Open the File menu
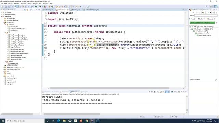The height and width of the screenshot is (123, 219). click(x=2, y=4)
